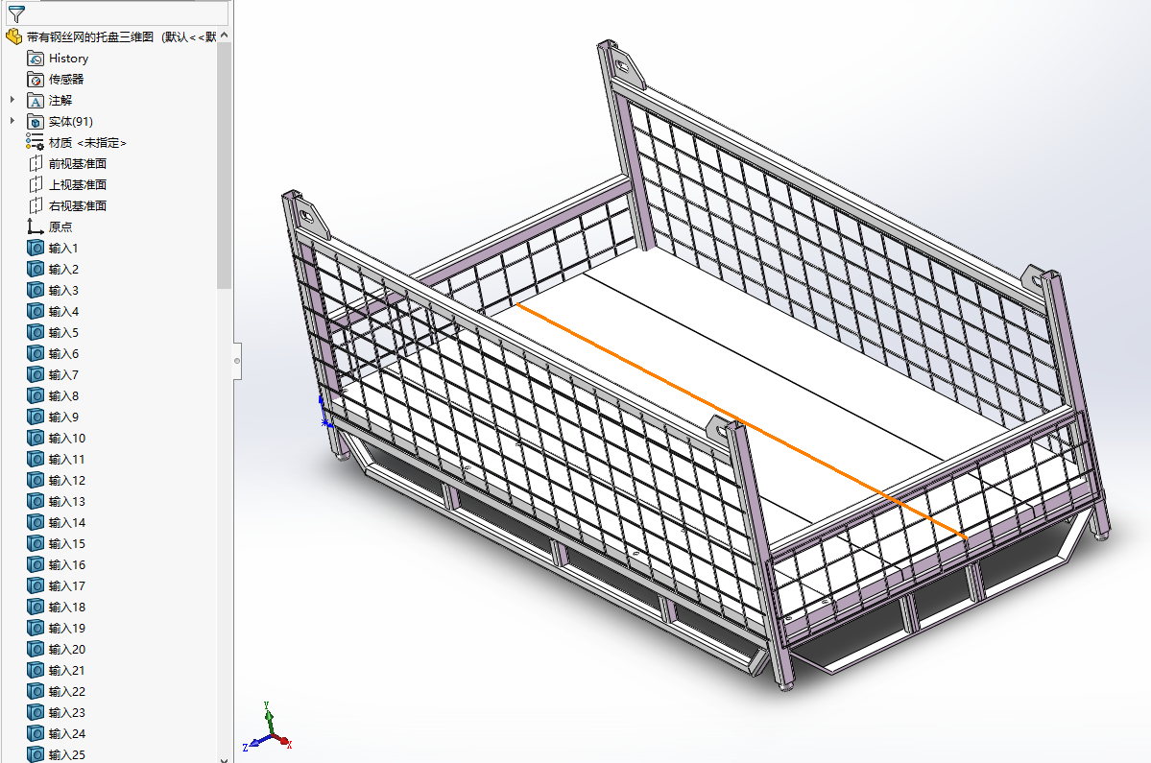Open the History folder icon
This screenshot has width=1151, height=763.
tap(36, 58)
